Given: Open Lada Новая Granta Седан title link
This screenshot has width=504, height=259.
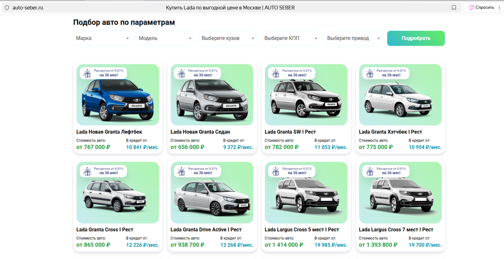Looking at the screenshot, I should click(199, 132).
